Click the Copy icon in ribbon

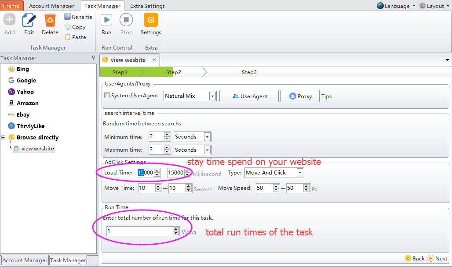pyautogui.click(x=68, y=27)
